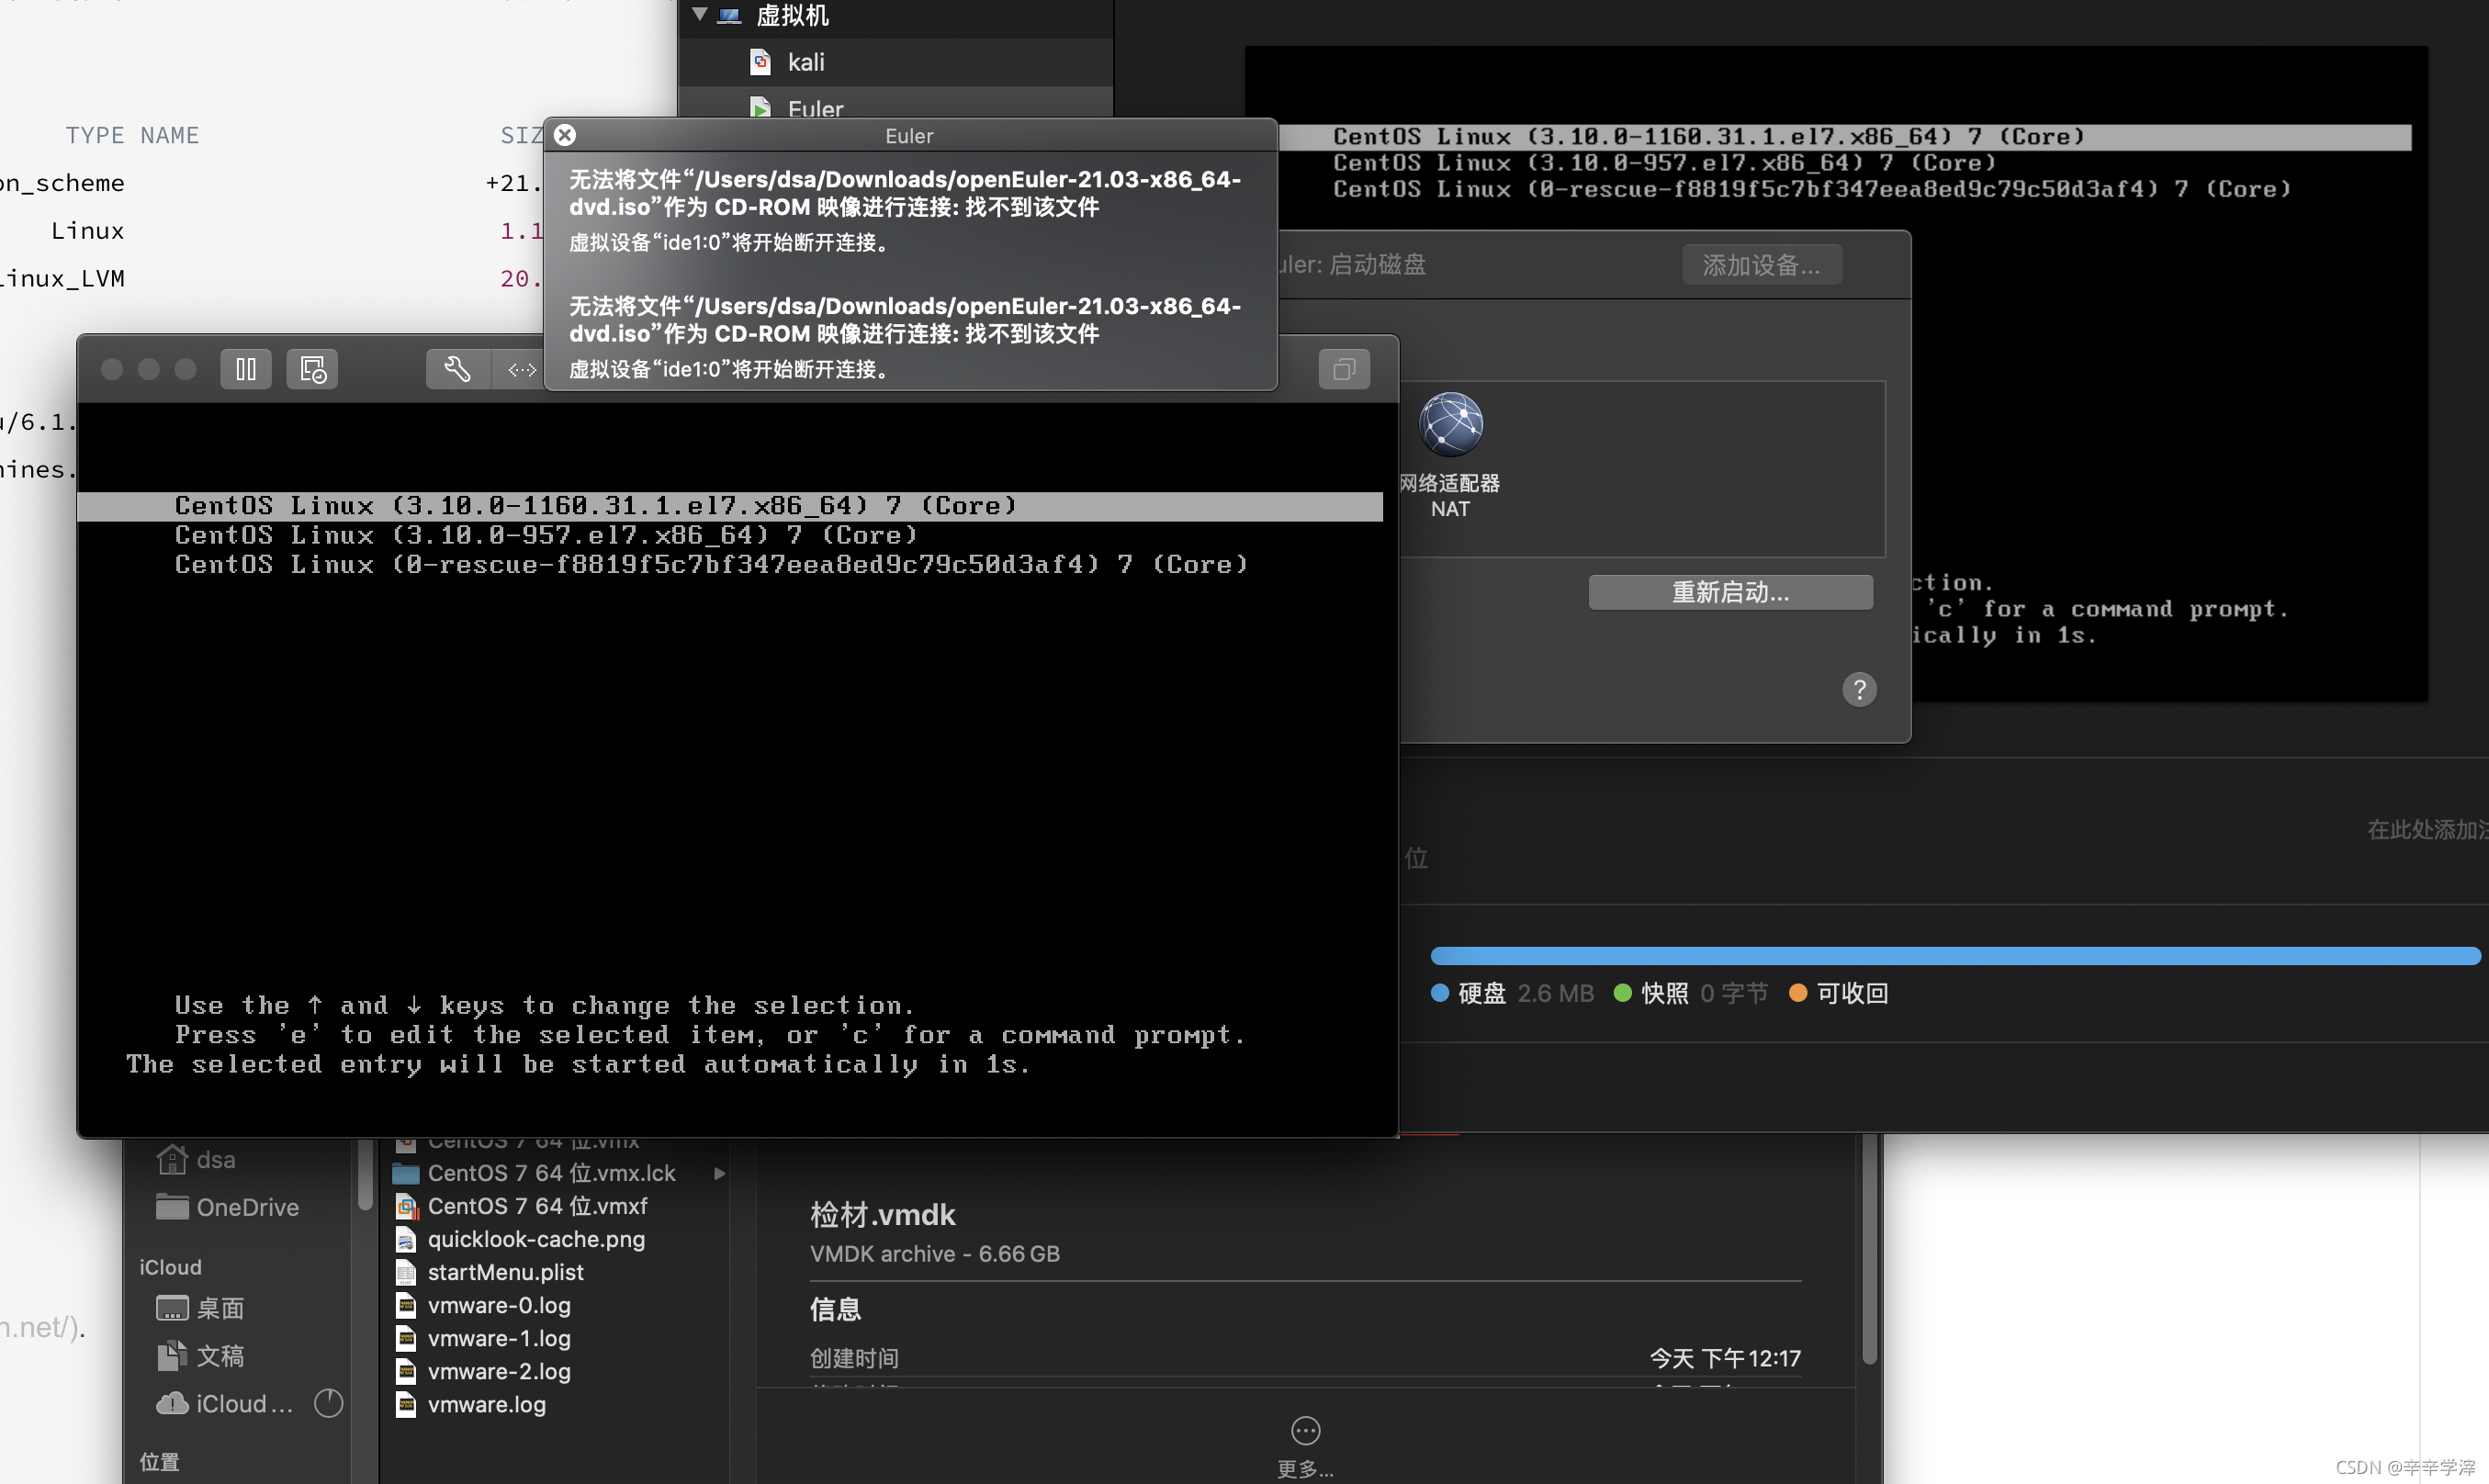Click the NAME column header in terminal

[x=170, y=135]
